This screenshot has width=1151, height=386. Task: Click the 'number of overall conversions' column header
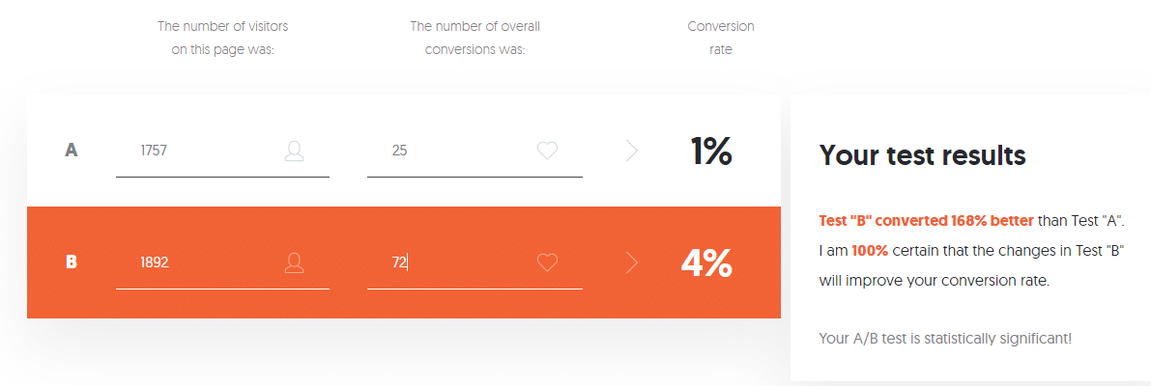click(475, 39)
